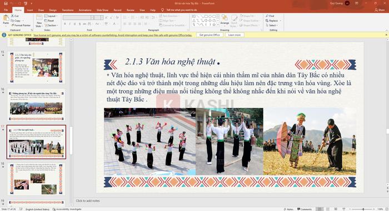389x211 pixels.
Task: Start Slide Show from status bar icon
Action: pos(344,209)
